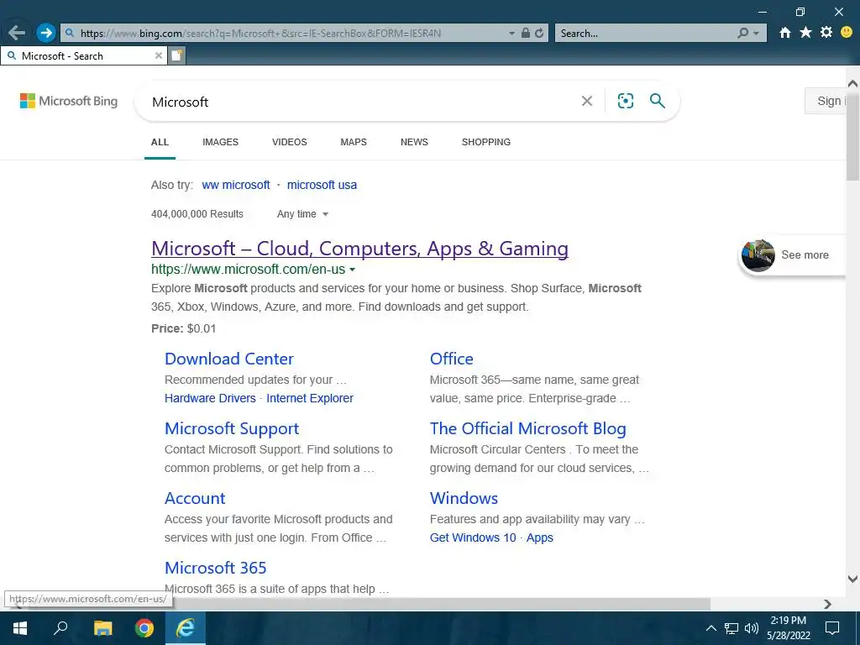Click the magnifier in the IE search box
The image size is (860, 645).
tap(742, 33)
